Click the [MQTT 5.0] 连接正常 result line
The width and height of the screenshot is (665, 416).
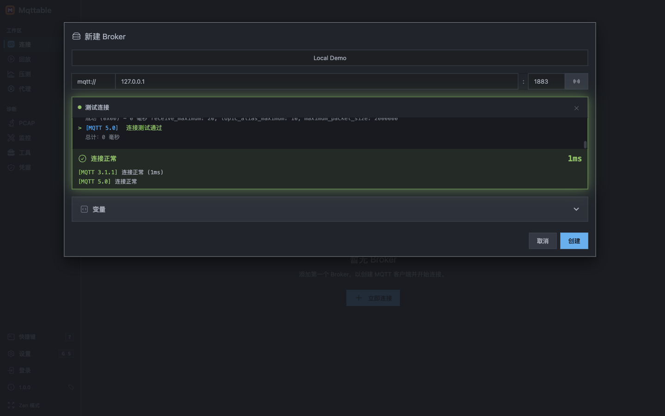[x=108, y=182]
